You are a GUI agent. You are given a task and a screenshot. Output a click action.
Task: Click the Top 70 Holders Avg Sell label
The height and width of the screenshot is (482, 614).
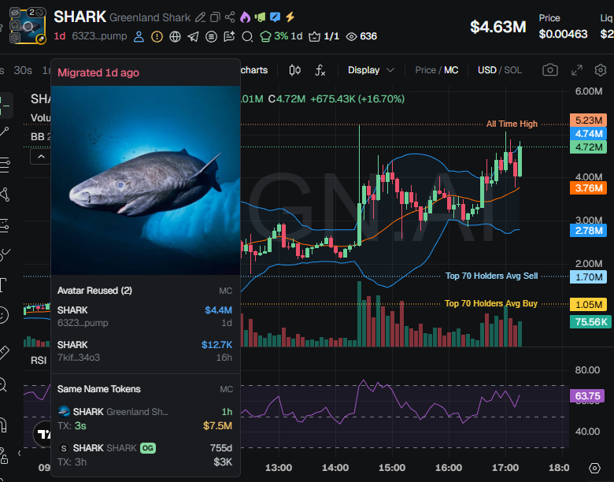[x=491, y=276]
